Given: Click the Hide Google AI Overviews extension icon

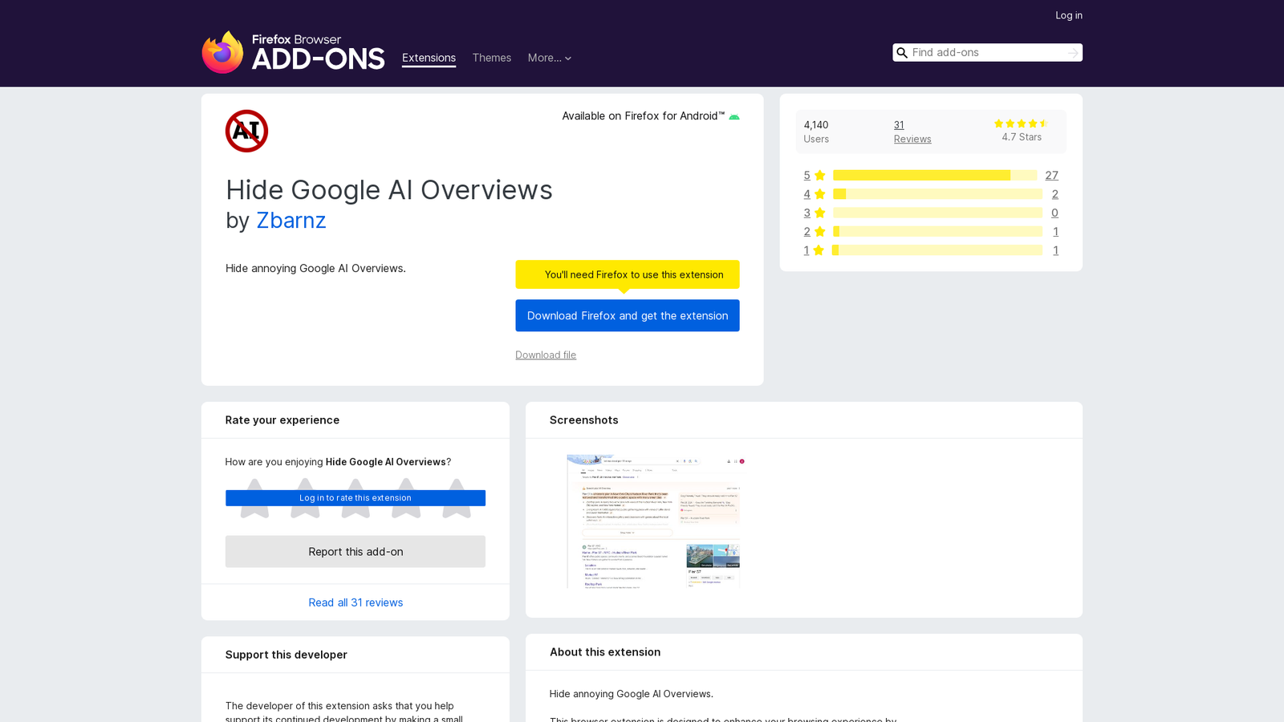Looking at the screenshot, I should pyautogui.click(x=246, y=131).
